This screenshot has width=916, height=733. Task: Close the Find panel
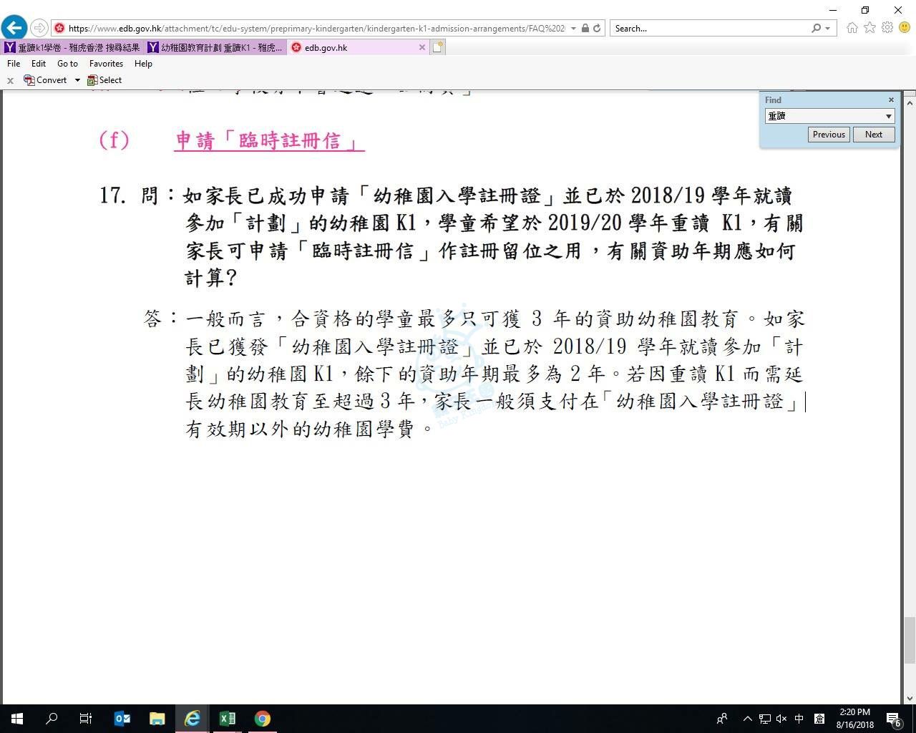pos(891,100)
